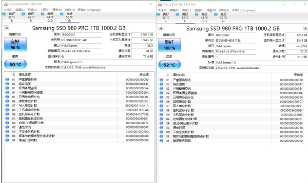The height and width of the screenshot is (183, 308).
Task: Select the 06 读取单位计数 row in G: window
Action: 77,101
